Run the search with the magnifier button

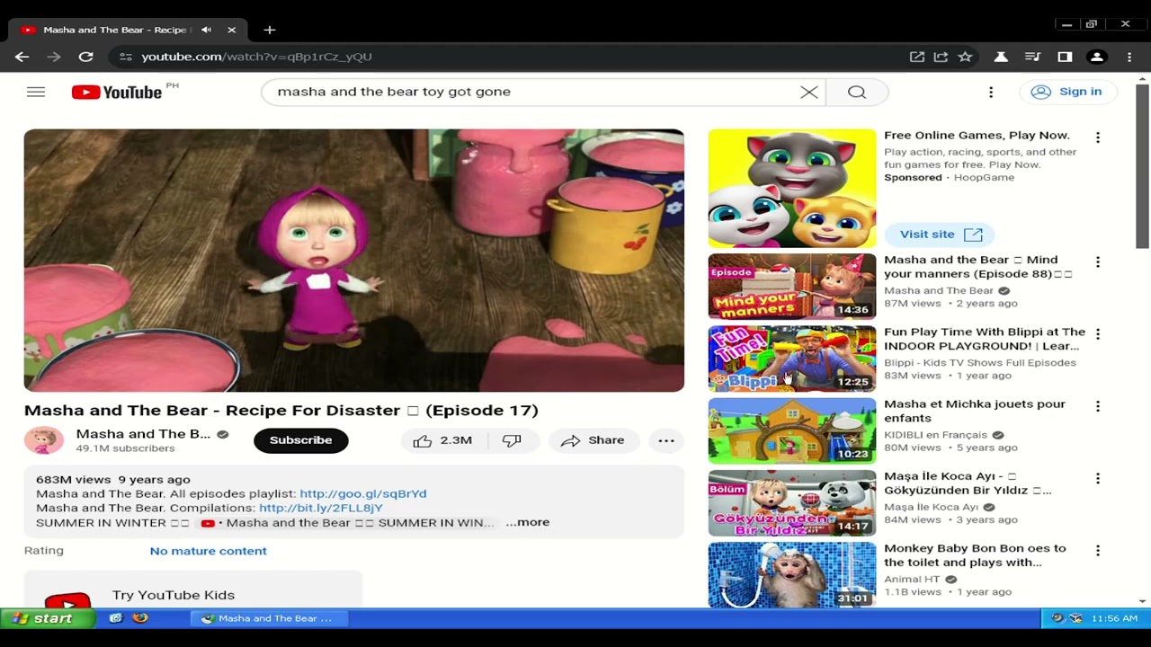pyautogui.click(x=857, y=92)
